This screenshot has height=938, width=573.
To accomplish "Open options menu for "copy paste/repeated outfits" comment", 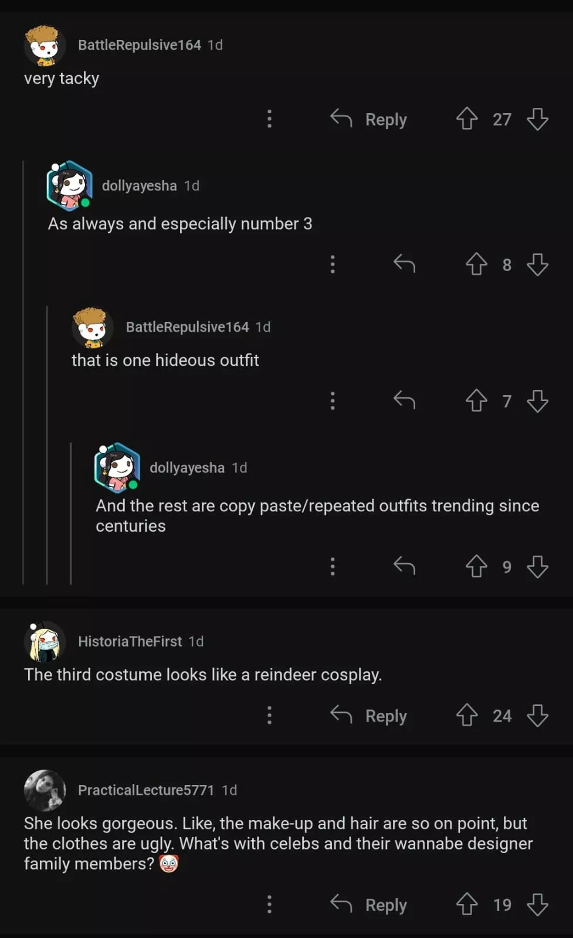I will pyautogui.click(x=333, y=567).
